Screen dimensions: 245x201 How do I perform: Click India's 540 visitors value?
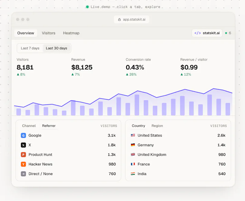[222, 174]
